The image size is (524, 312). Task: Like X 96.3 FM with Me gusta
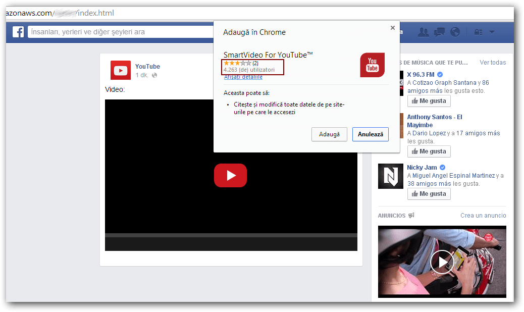click(x=429, y=101)
